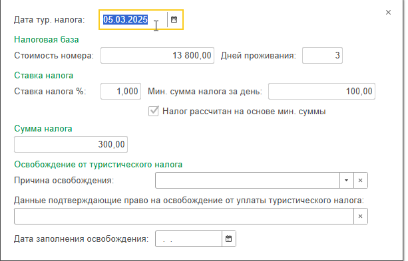This screenshot has width=408, height=261.
Task: Clear the exemption confirmation data field
Action: coord(360,216)
